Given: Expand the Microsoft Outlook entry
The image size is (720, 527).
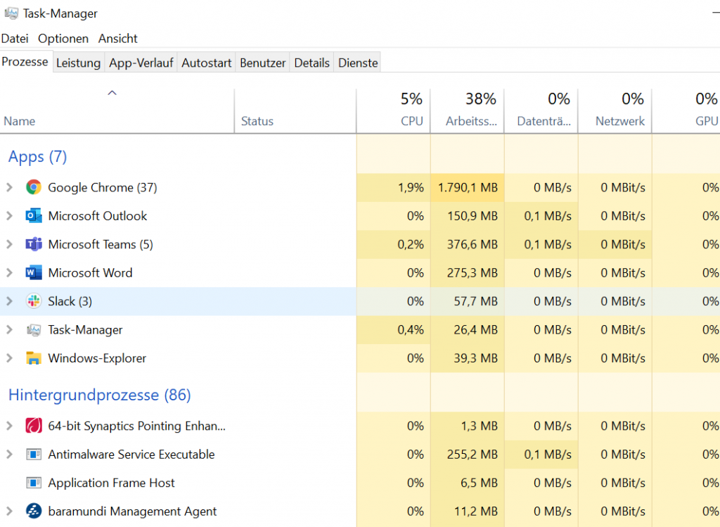Looking at the screenshot, I should pyautogui.click(x=9, y=216).
